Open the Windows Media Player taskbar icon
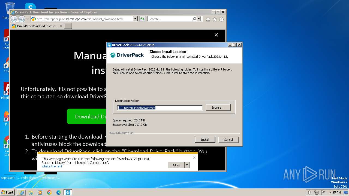 (40, 192)
